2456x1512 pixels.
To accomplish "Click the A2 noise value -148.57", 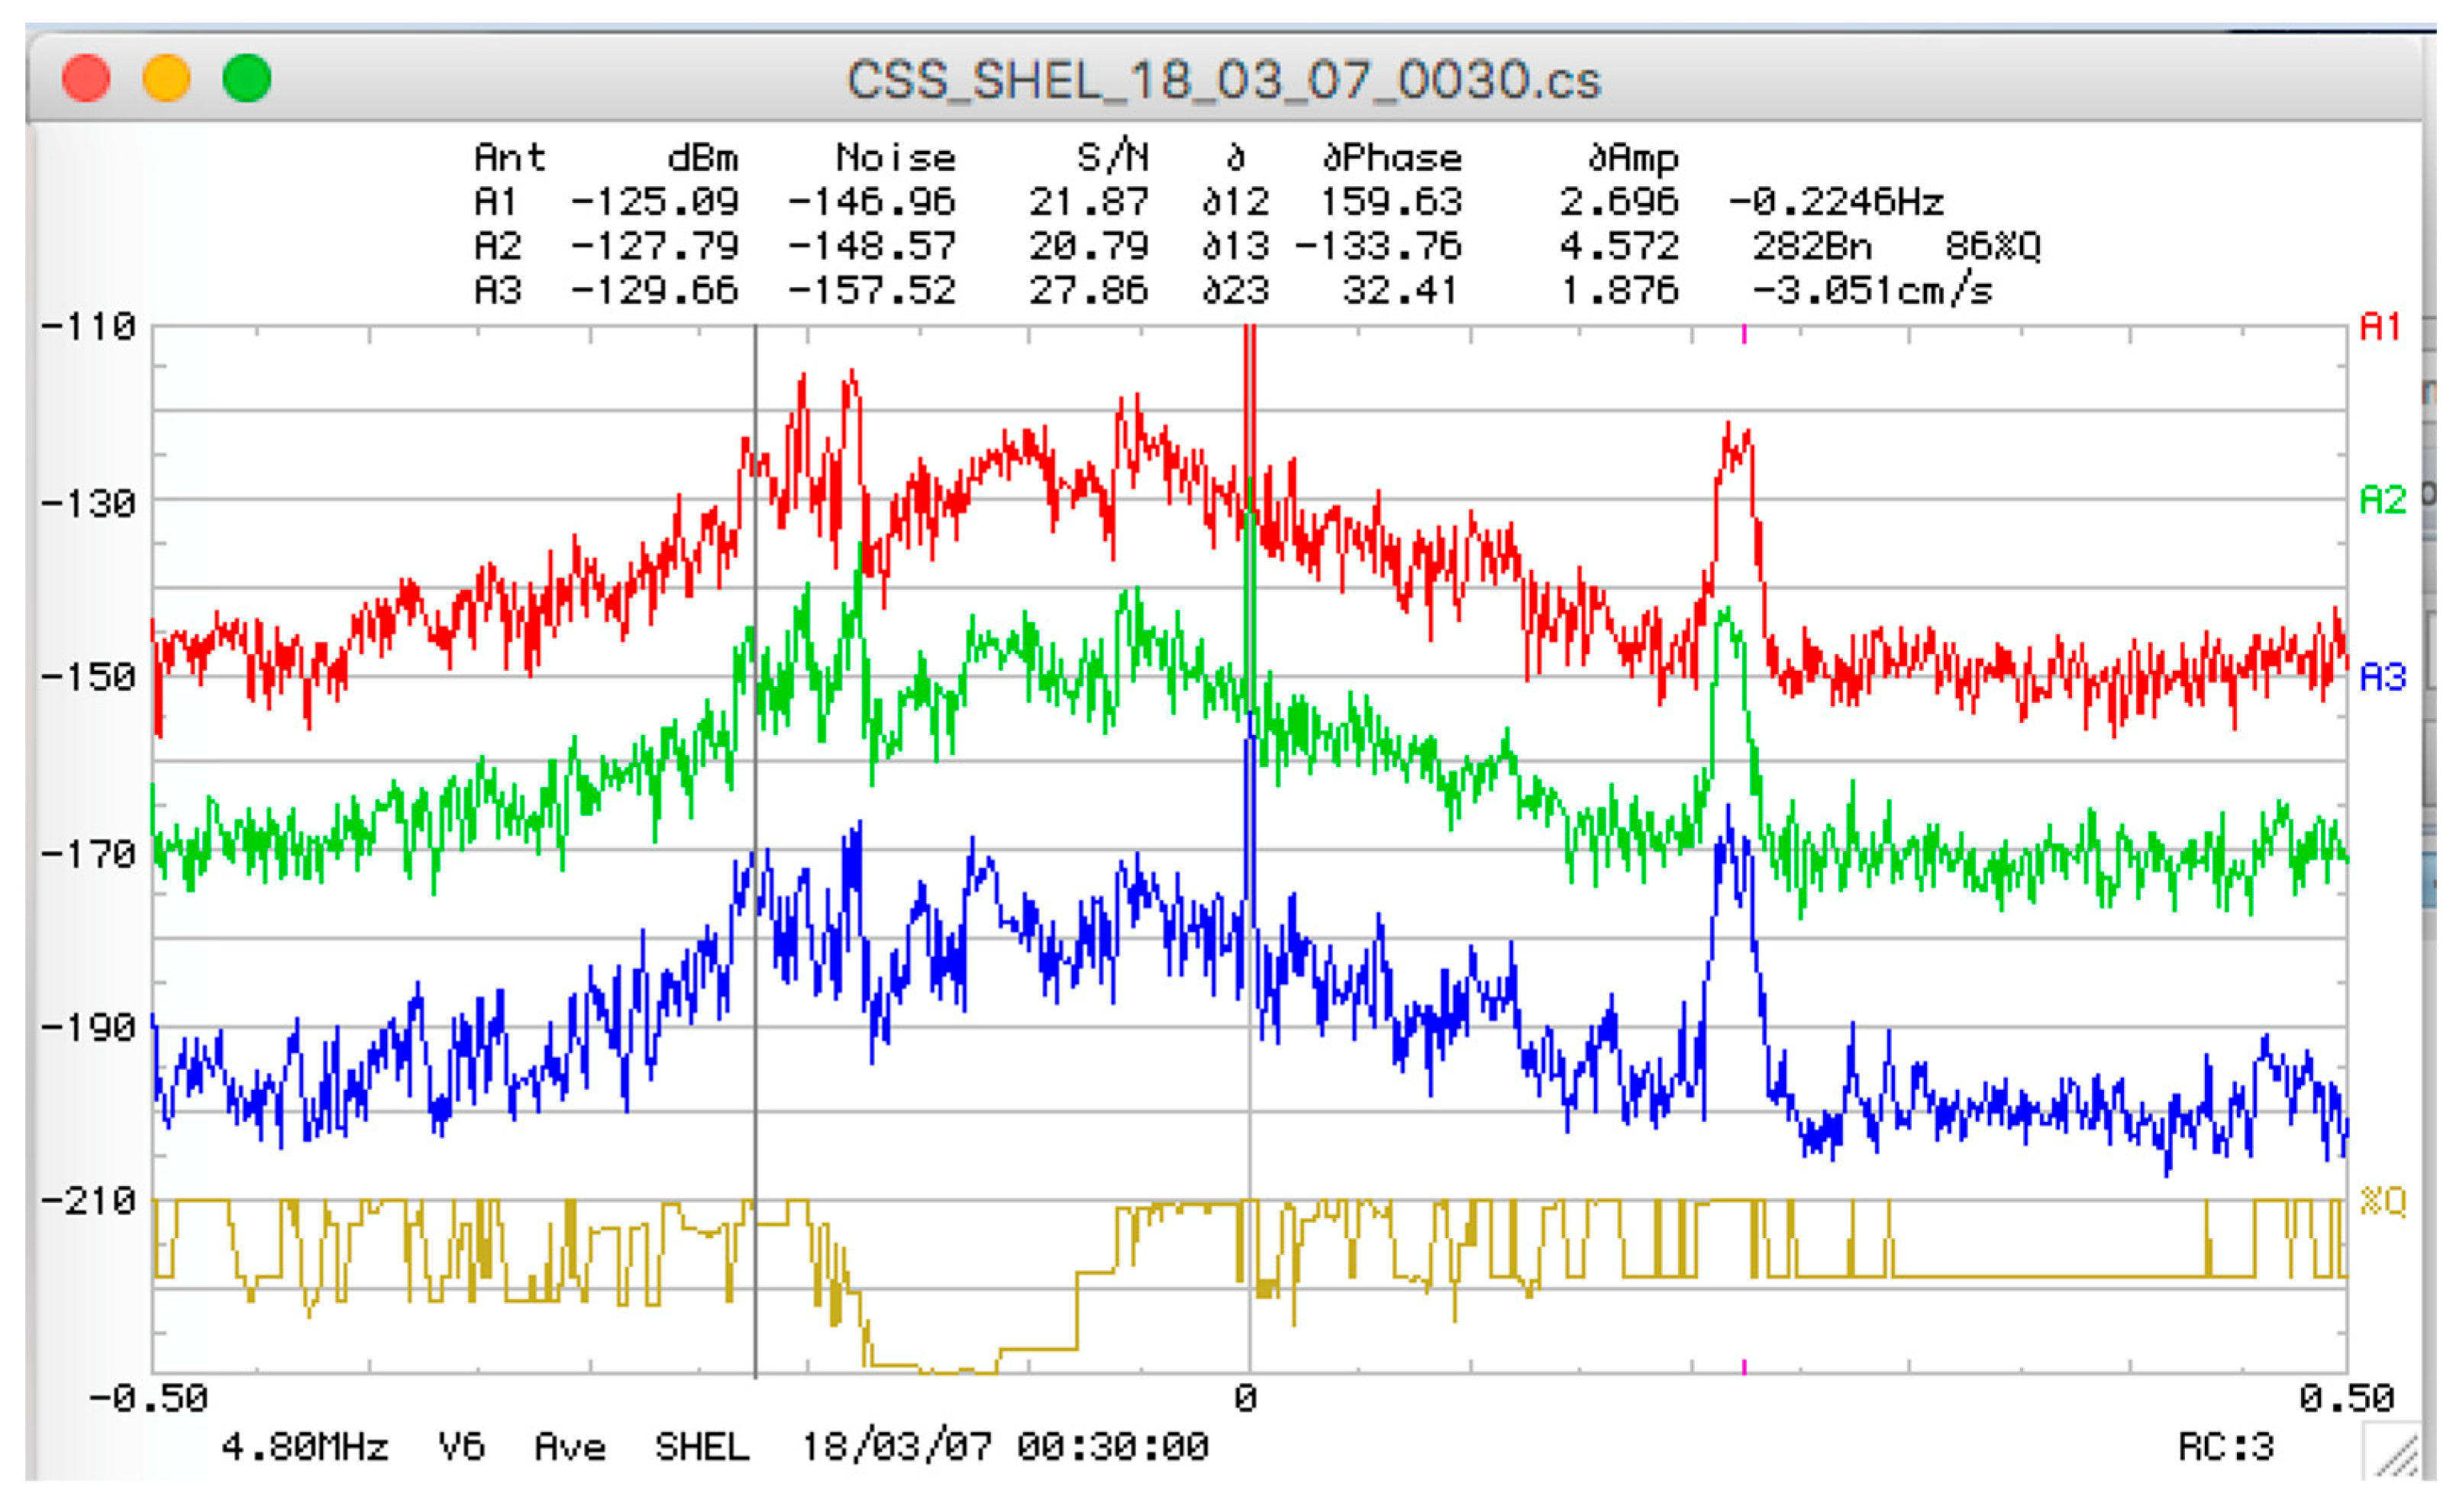I will coord(872,246).
